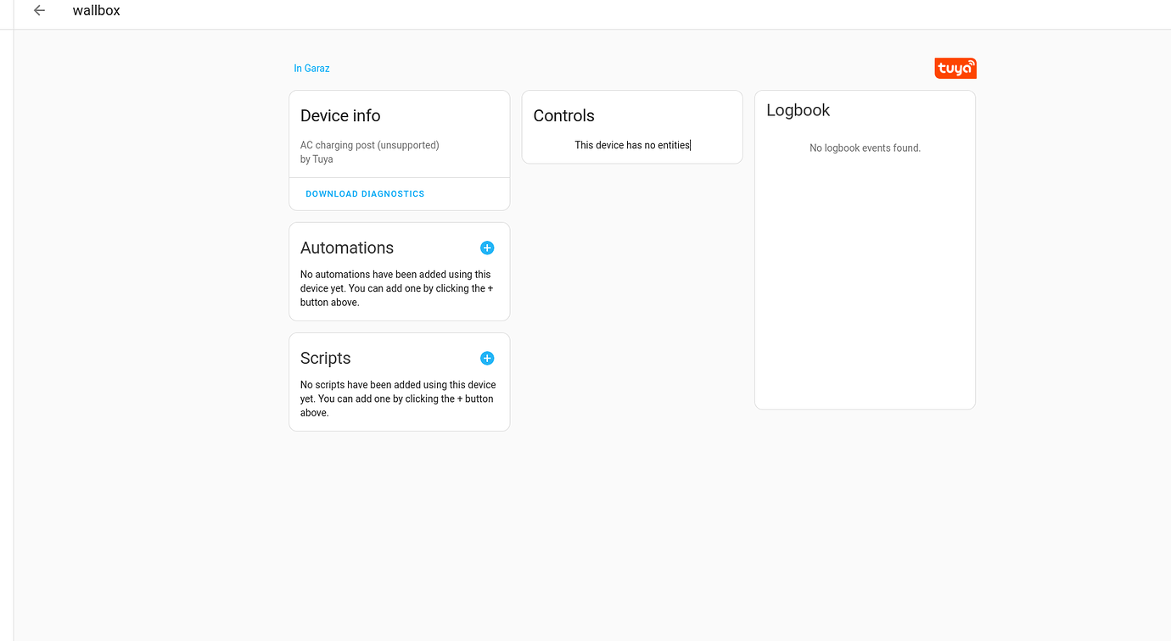Click the Tuya brand logo

(x=955, y=68)
